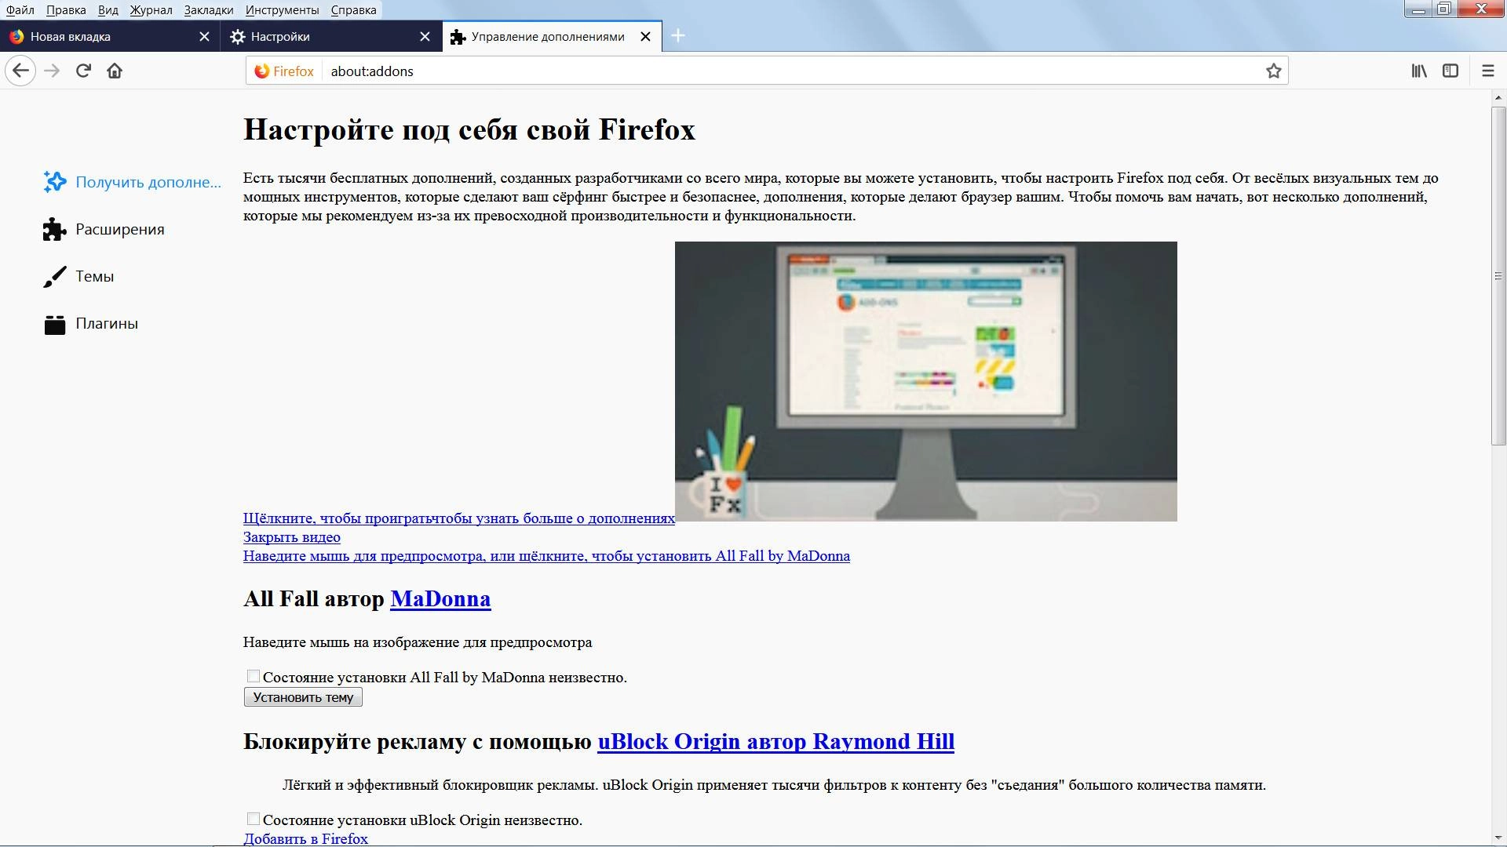
Task: Close the 'Новая вкладка' tab
Action: pos(204,37)
